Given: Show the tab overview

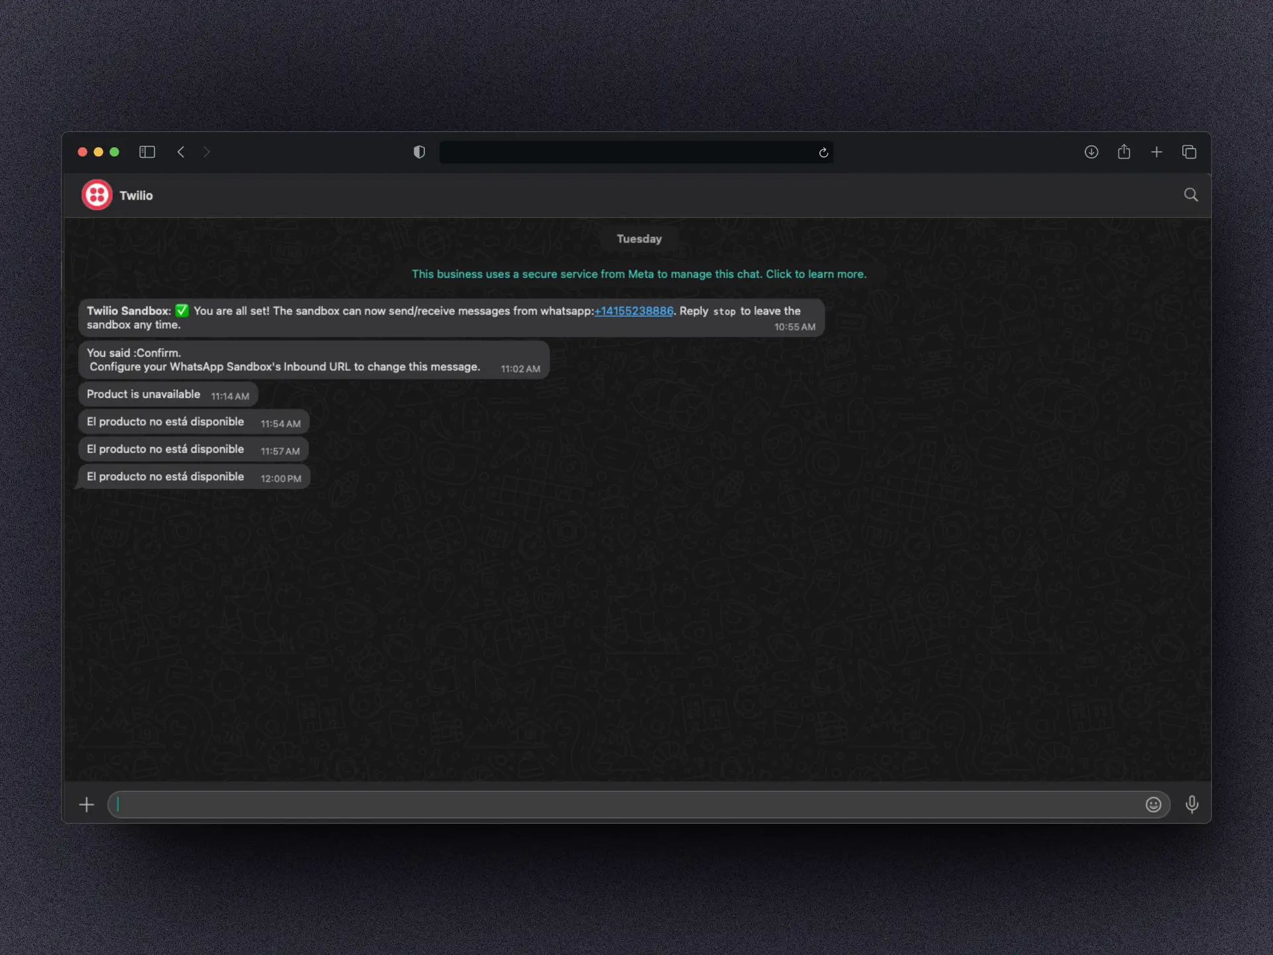Looking at the screenshot, I should click(x=1189, y=152).
